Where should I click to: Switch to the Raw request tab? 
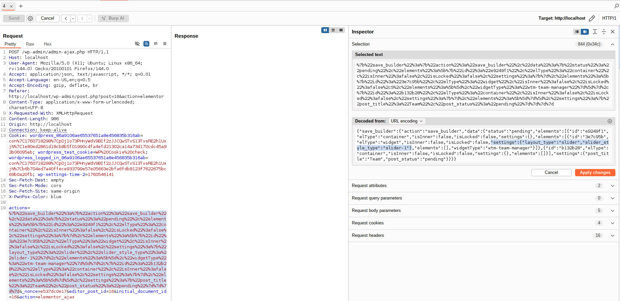(30, 44)
